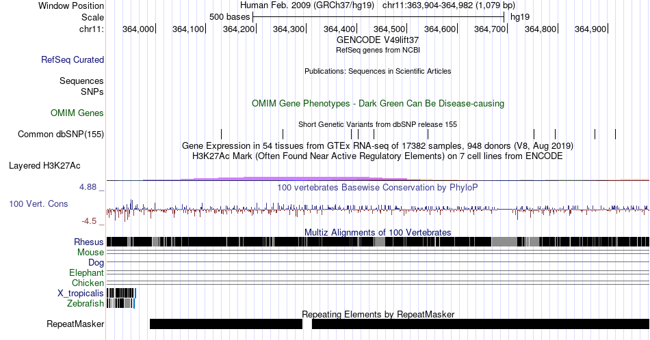
Task: Select the RepeatMasker track label
Action: click(x=75, y=324)
